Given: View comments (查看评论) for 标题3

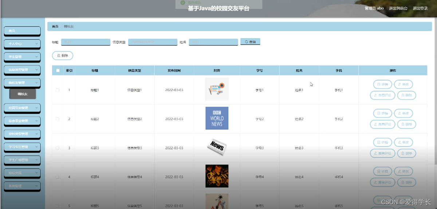Looking at the screenshot, I should pyautogui.click(x=382, y=153).
